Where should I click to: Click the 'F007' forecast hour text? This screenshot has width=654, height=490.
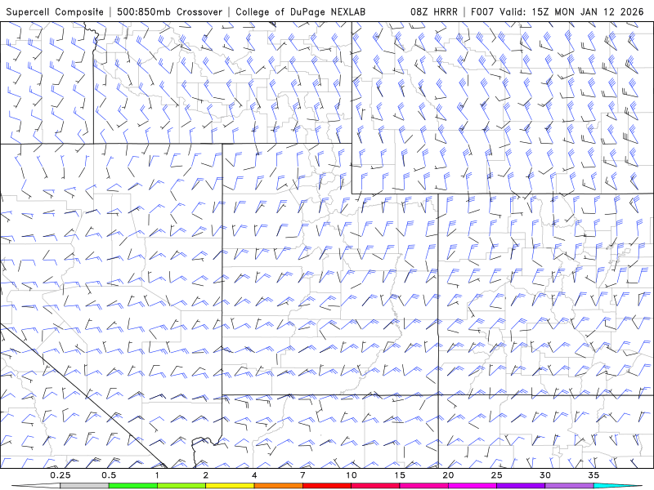click(x=482, y=11)
